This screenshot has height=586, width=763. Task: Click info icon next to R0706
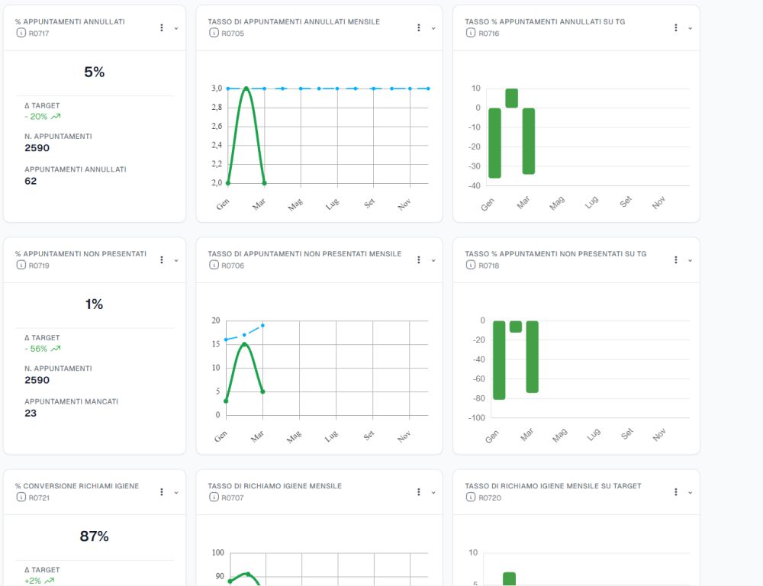[214, 266]
